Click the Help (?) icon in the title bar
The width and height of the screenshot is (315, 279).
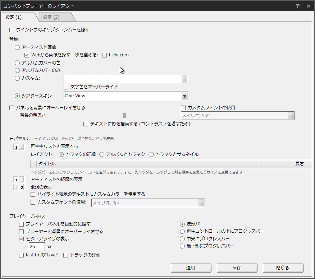point(298,6)
